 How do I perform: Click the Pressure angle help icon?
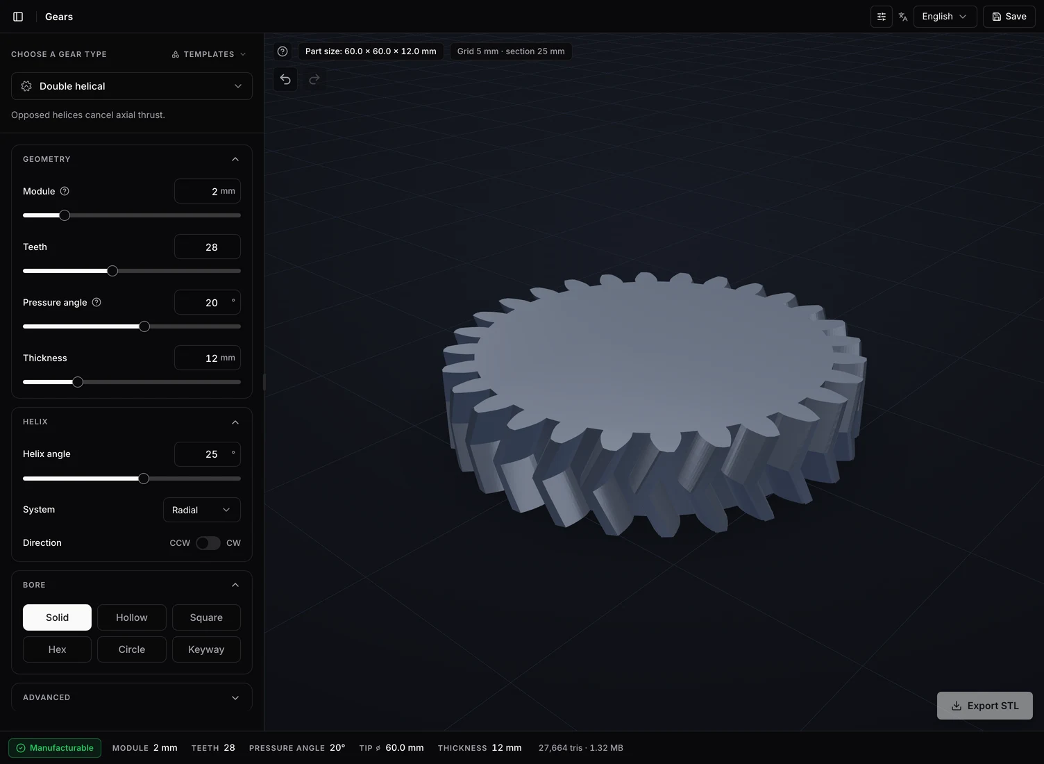coord(96,302)
